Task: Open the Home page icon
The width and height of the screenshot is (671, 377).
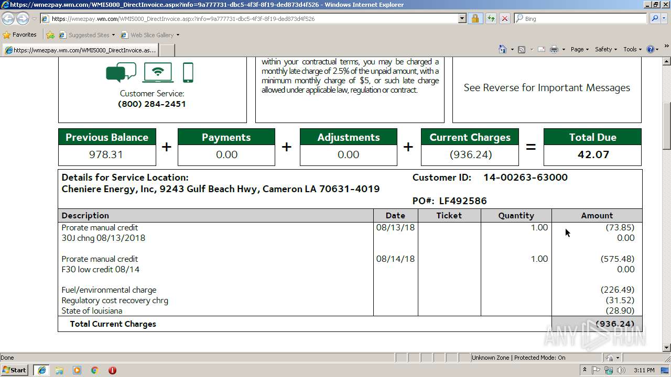Action: (x=502, y=49)
